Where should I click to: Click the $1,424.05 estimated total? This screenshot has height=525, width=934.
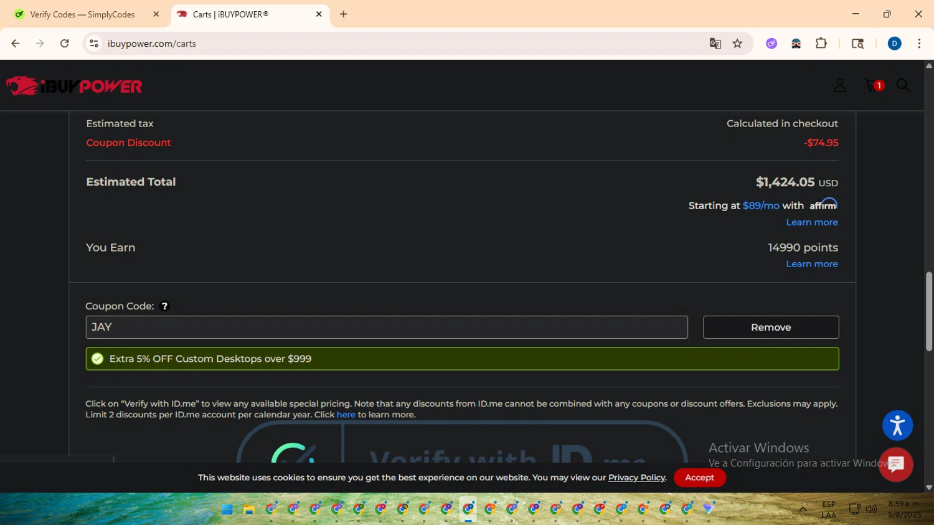(785, 182)
